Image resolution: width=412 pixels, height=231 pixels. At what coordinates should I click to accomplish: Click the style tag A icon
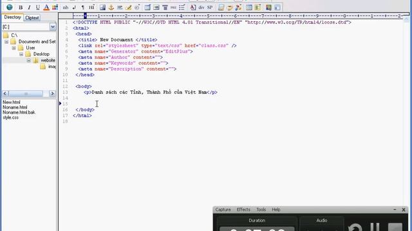pyautogui.click(x=193, y=8)
